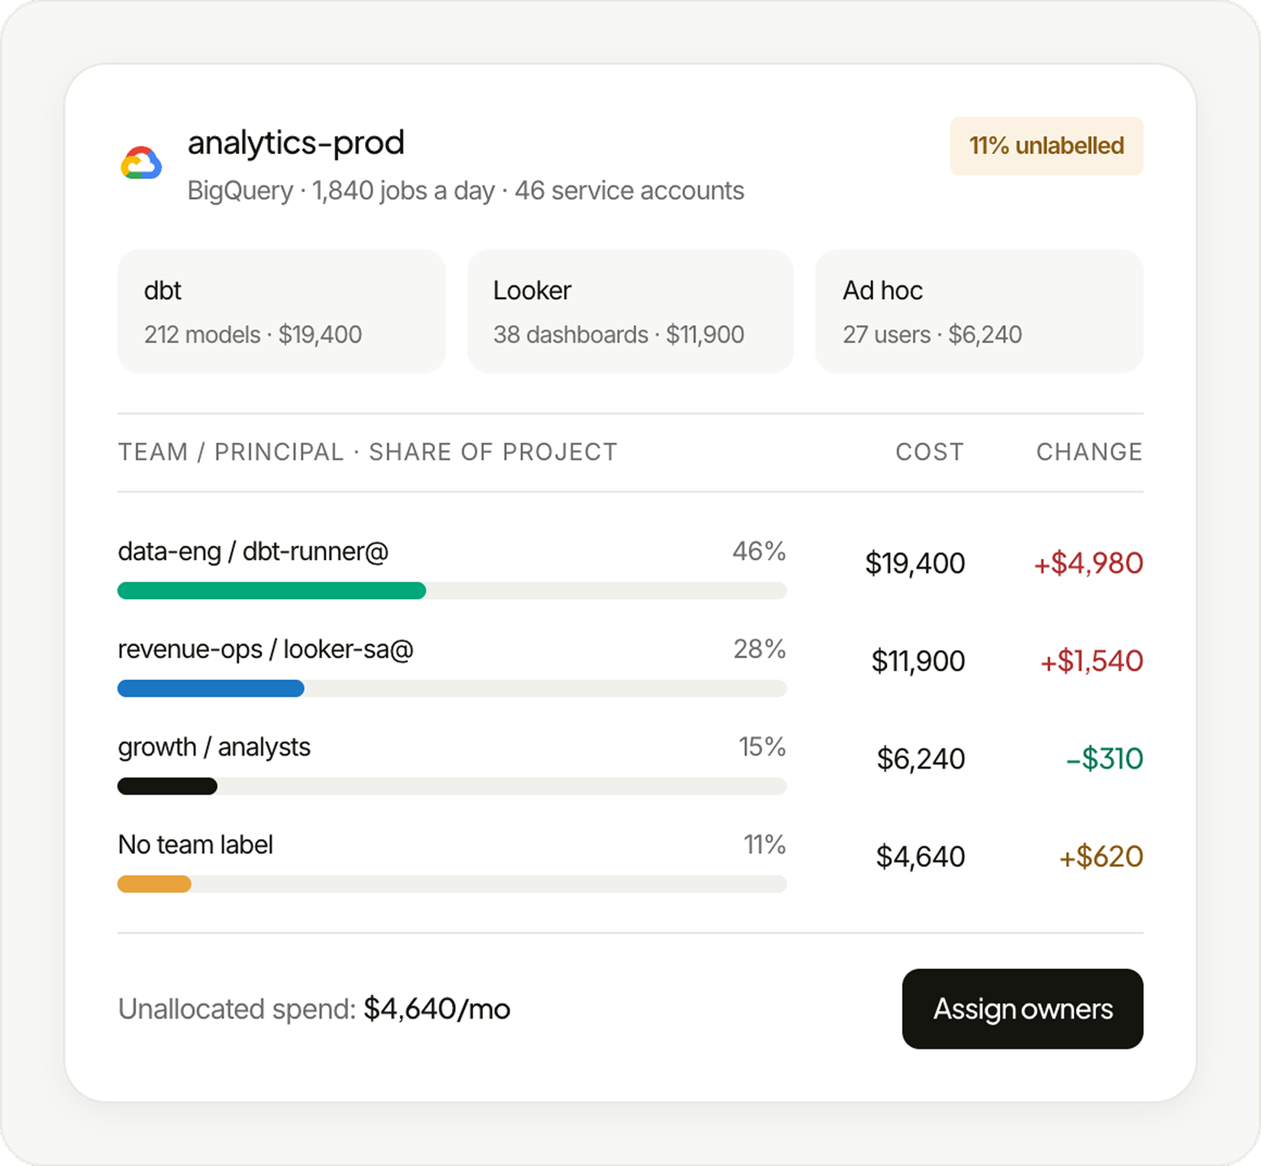Click the 11% share value in table
1261x1166 pixels.
[765, 845]
